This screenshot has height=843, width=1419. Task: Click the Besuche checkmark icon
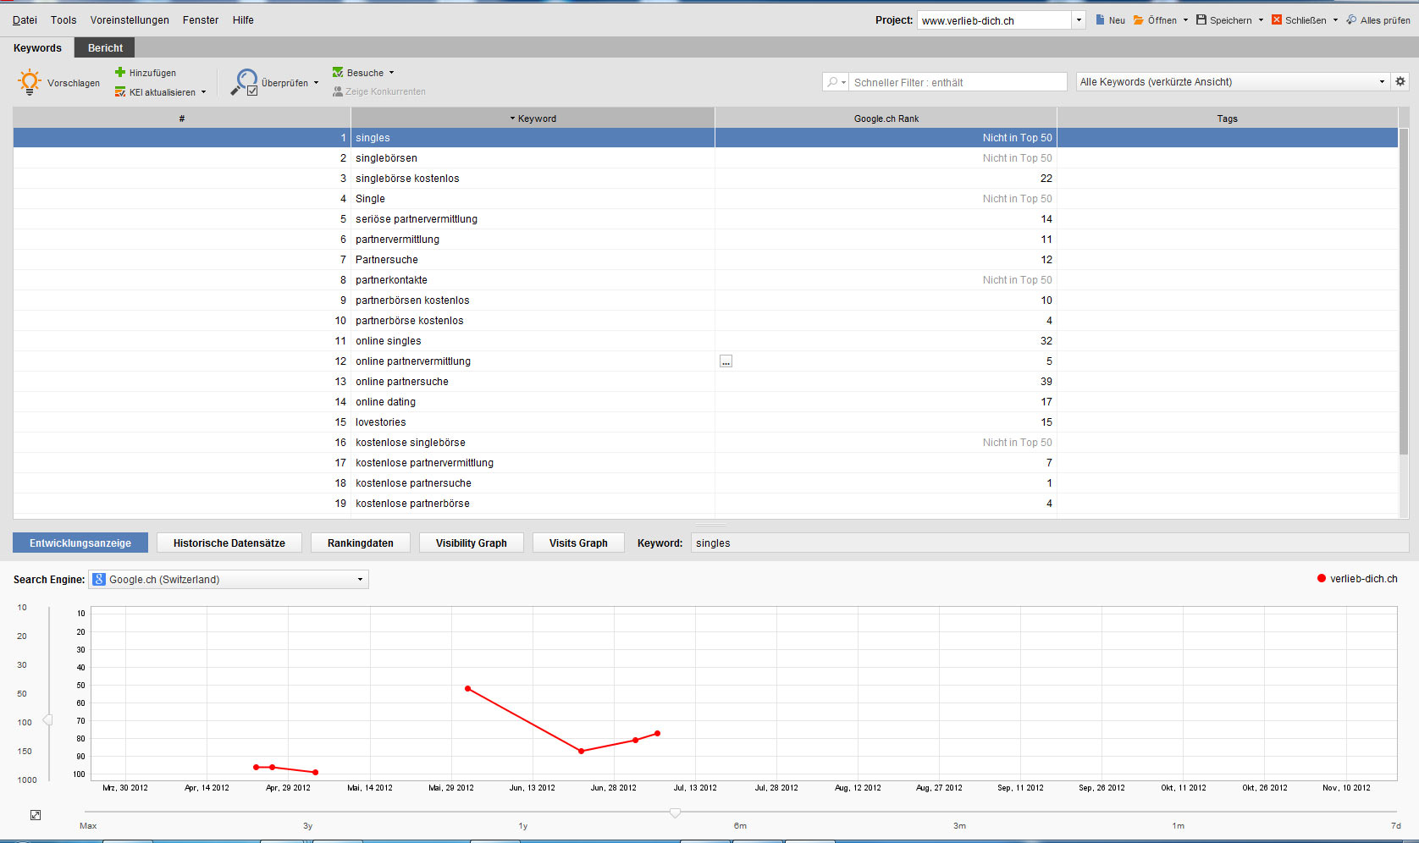(338, 73)
